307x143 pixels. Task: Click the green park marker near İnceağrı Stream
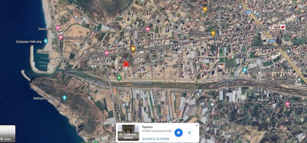(119, 78)
